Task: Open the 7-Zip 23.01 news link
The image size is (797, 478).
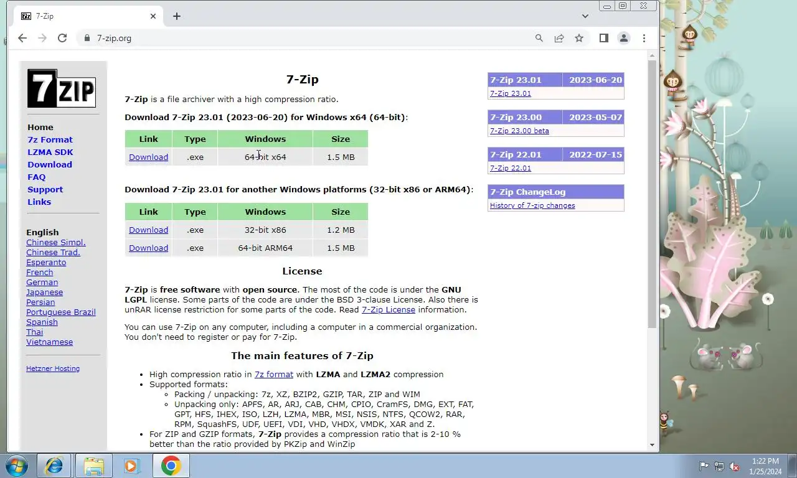Action: [511, 93]
